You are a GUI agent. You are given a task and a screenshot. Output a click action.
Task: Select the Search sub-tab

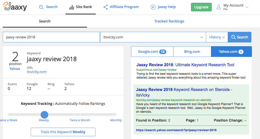tap(45, 21)
